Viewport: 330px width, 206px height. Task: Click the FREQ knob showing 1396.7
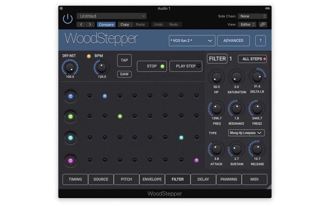click(x=216, y=109)
